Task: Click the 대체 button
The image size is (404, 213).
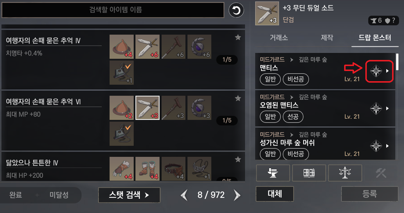Action: click(x=275, y=194)
